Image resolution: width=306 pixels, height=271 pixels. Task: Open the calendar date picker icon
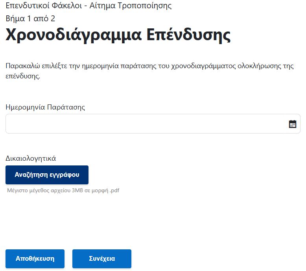(x=292, y=124)
